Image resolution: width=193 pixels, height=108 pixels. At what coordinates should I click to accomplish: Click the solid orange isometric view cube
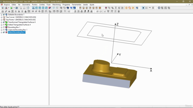[x=100, y=8]
